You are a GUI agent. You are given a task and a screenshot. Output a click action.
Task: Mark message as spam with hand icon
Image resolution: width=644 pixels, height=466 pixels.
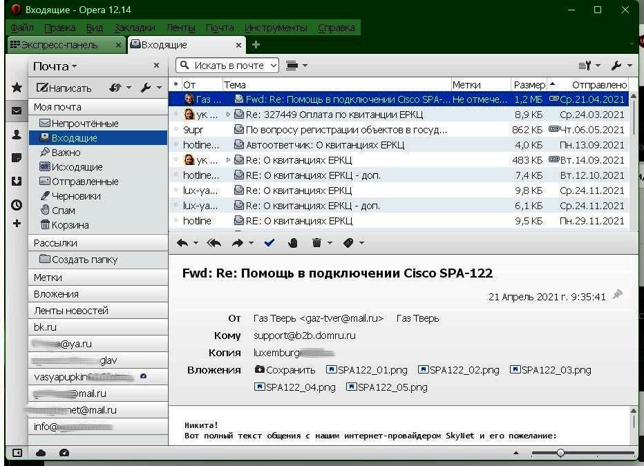click(x=293, y=243)
